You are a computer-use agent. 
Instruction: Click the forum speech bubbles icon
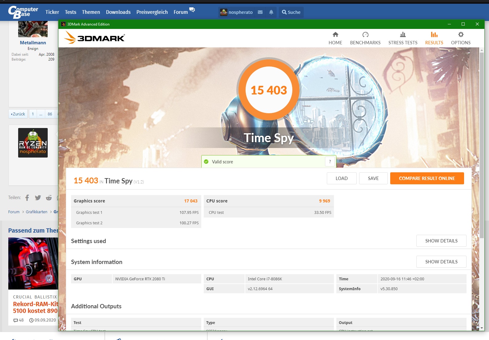pos(192,10)
